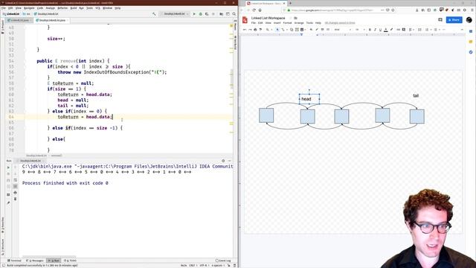Toggle scroll-to-end icon in Run panel
The width and height of the screenshot is (476, 268).
tap(15, 186)
